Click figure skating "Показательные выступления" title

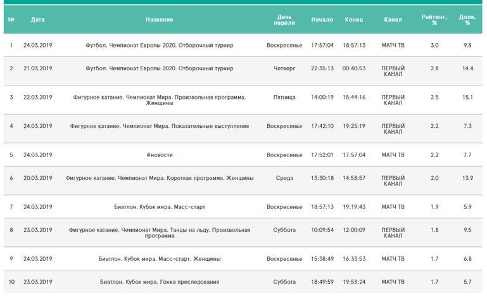click(159, 126)
